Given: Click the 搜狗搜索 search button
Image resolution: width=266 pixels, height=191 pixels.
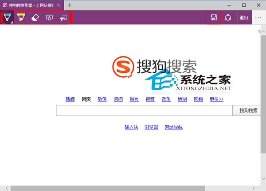Looking at the screenshot, I should (x=246, y=111).
